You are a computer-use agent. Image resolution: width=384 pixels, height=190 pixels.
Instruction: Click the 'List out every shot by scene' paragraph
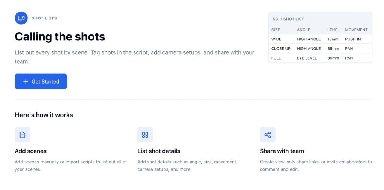click(x=135, y=57)
